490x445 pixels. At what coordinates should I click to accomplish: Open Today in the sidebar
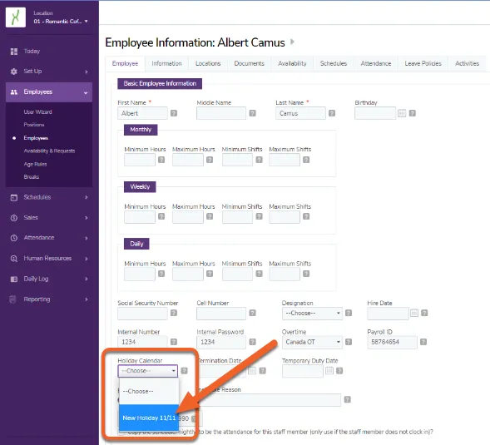pyautogui.click(x=32, y=52)
